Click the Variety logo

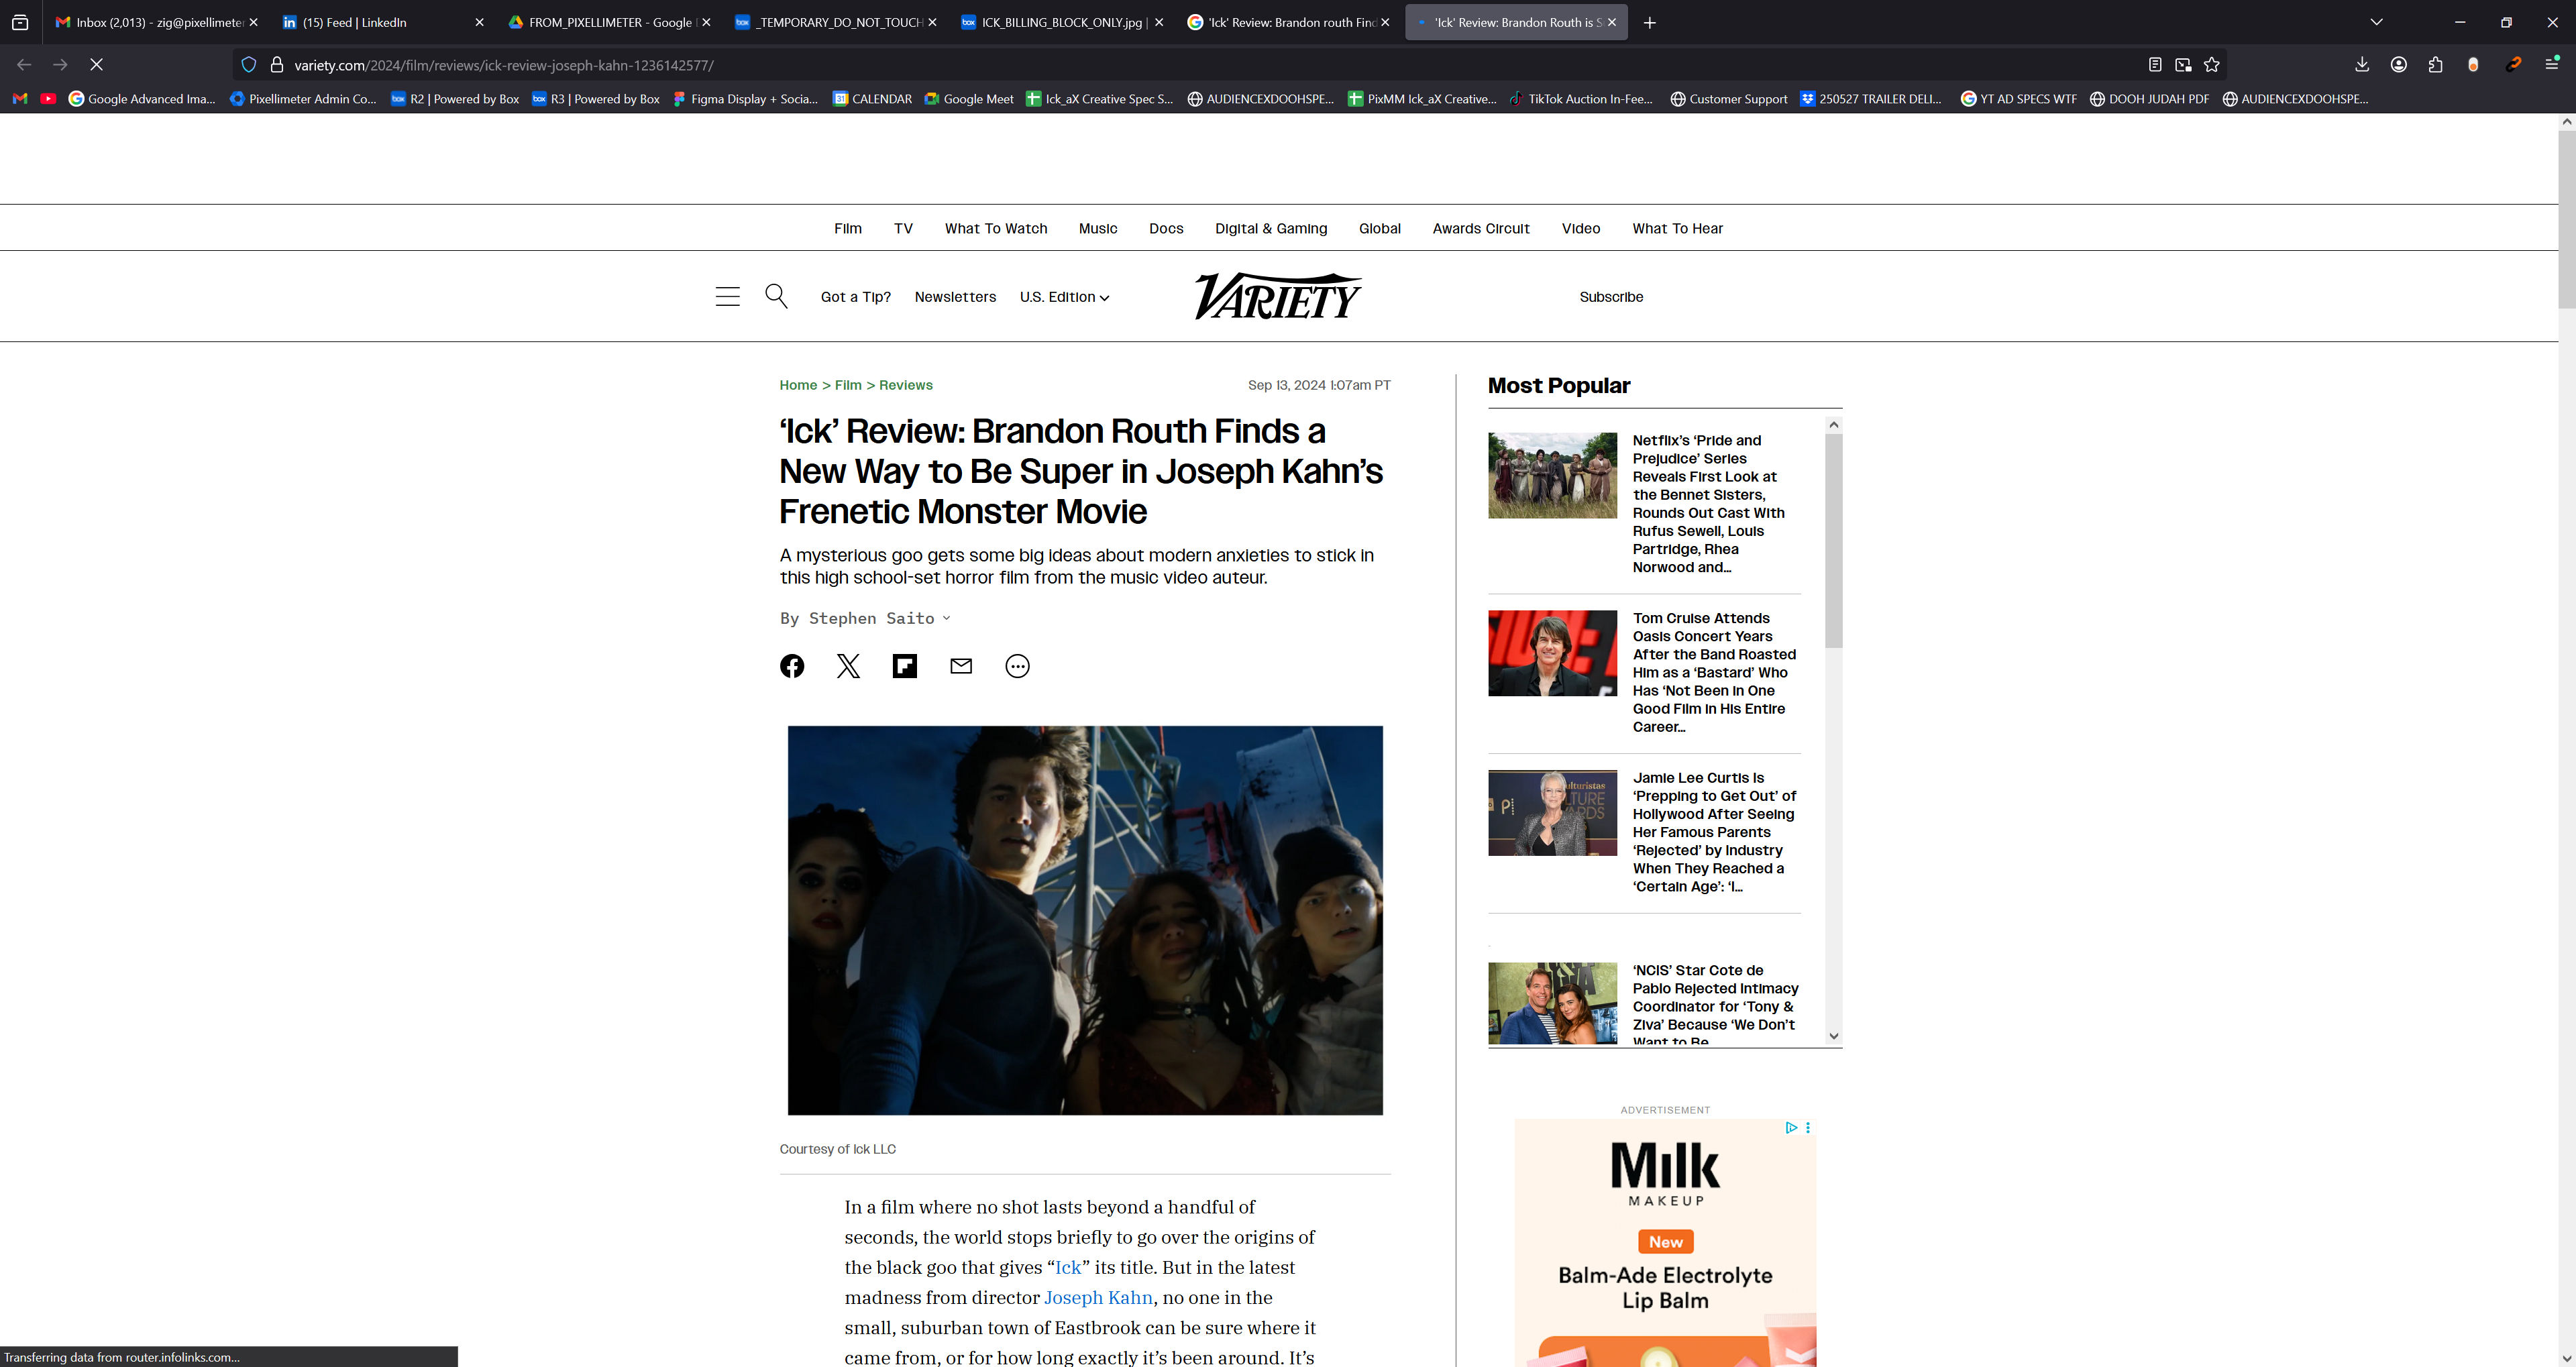pos(1278,296)
